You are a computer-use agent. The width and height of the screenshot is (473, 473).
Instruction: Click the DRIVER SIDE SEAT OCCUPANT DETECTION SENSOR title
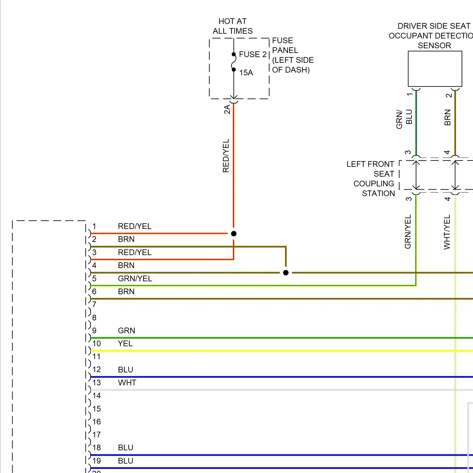coord(431,36)
